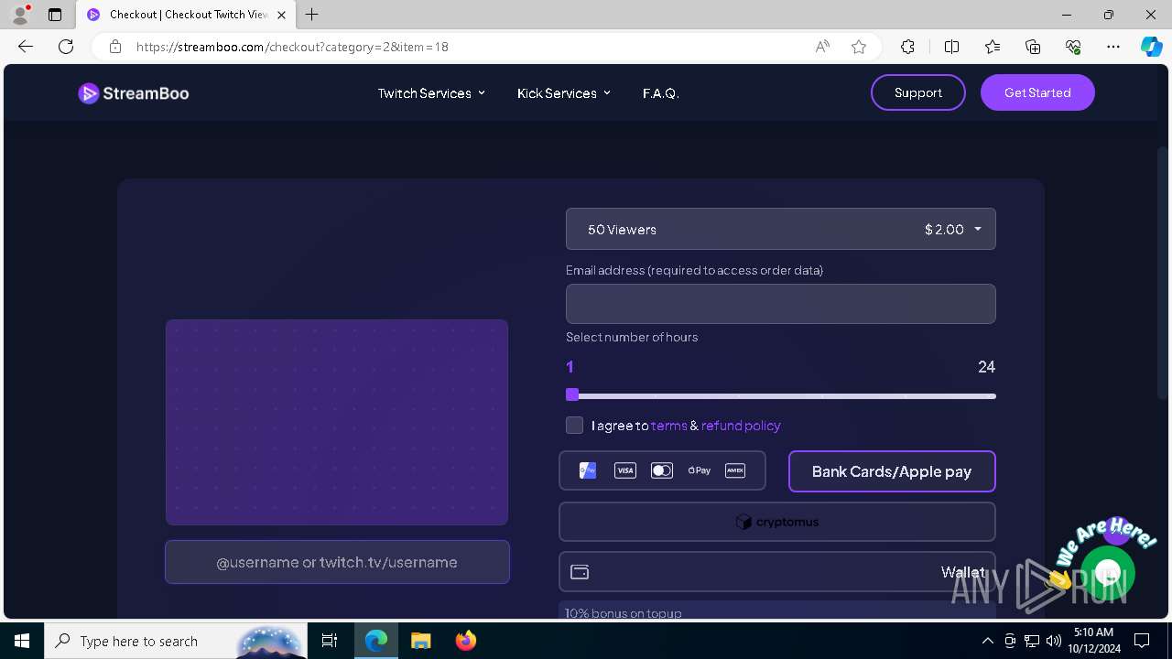
Task: Open the terms link
Action: click(668, 426)
